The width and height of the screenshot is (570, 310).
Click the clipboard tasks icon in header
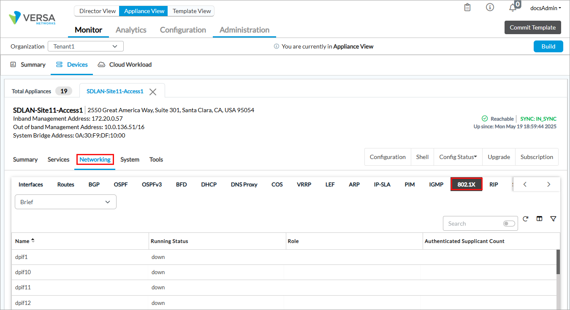[467, 8]
